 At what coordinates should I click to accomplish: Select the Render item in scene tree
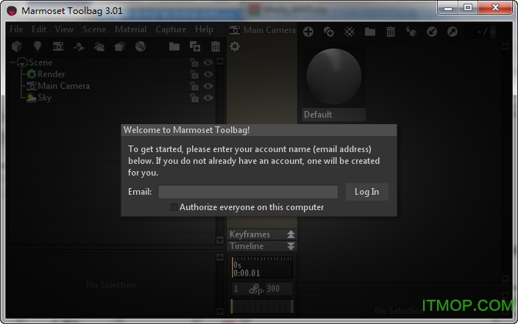coord(51,74)
